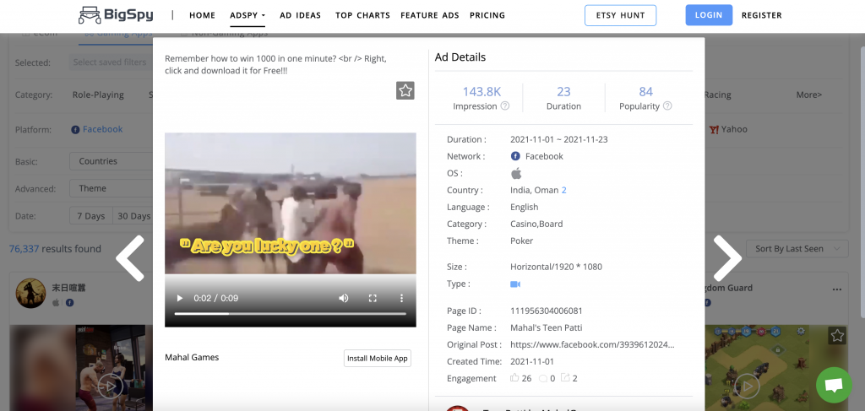
Task: Open the HOME menu item
Action: [x=203, y=15]
